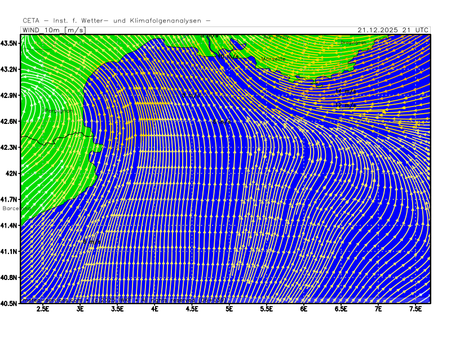The width and height of the screenshot is (451, 338).
Task: Click the 40.5N latitude axis label
Action: click(11, 303)
